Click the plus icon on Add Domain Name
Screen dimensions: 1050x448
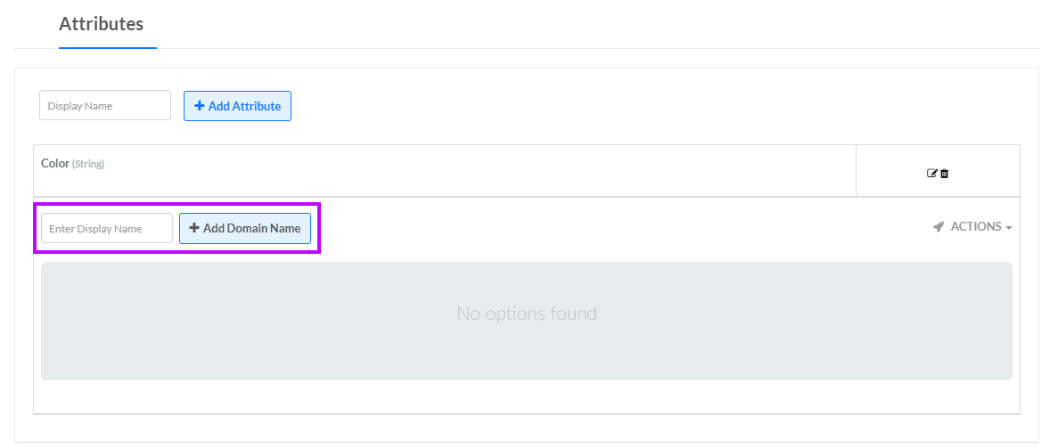pyautogui.click(x=194, y=228)
